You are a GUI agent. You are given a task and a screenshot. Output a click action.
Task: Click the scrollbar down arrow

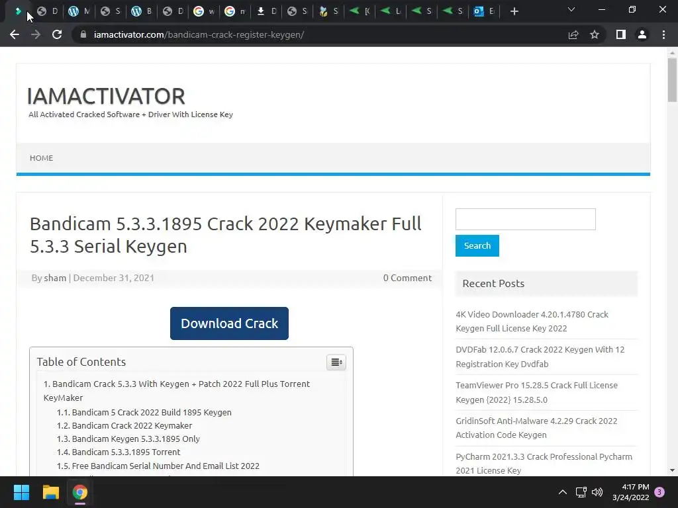(x=672, y=470)
